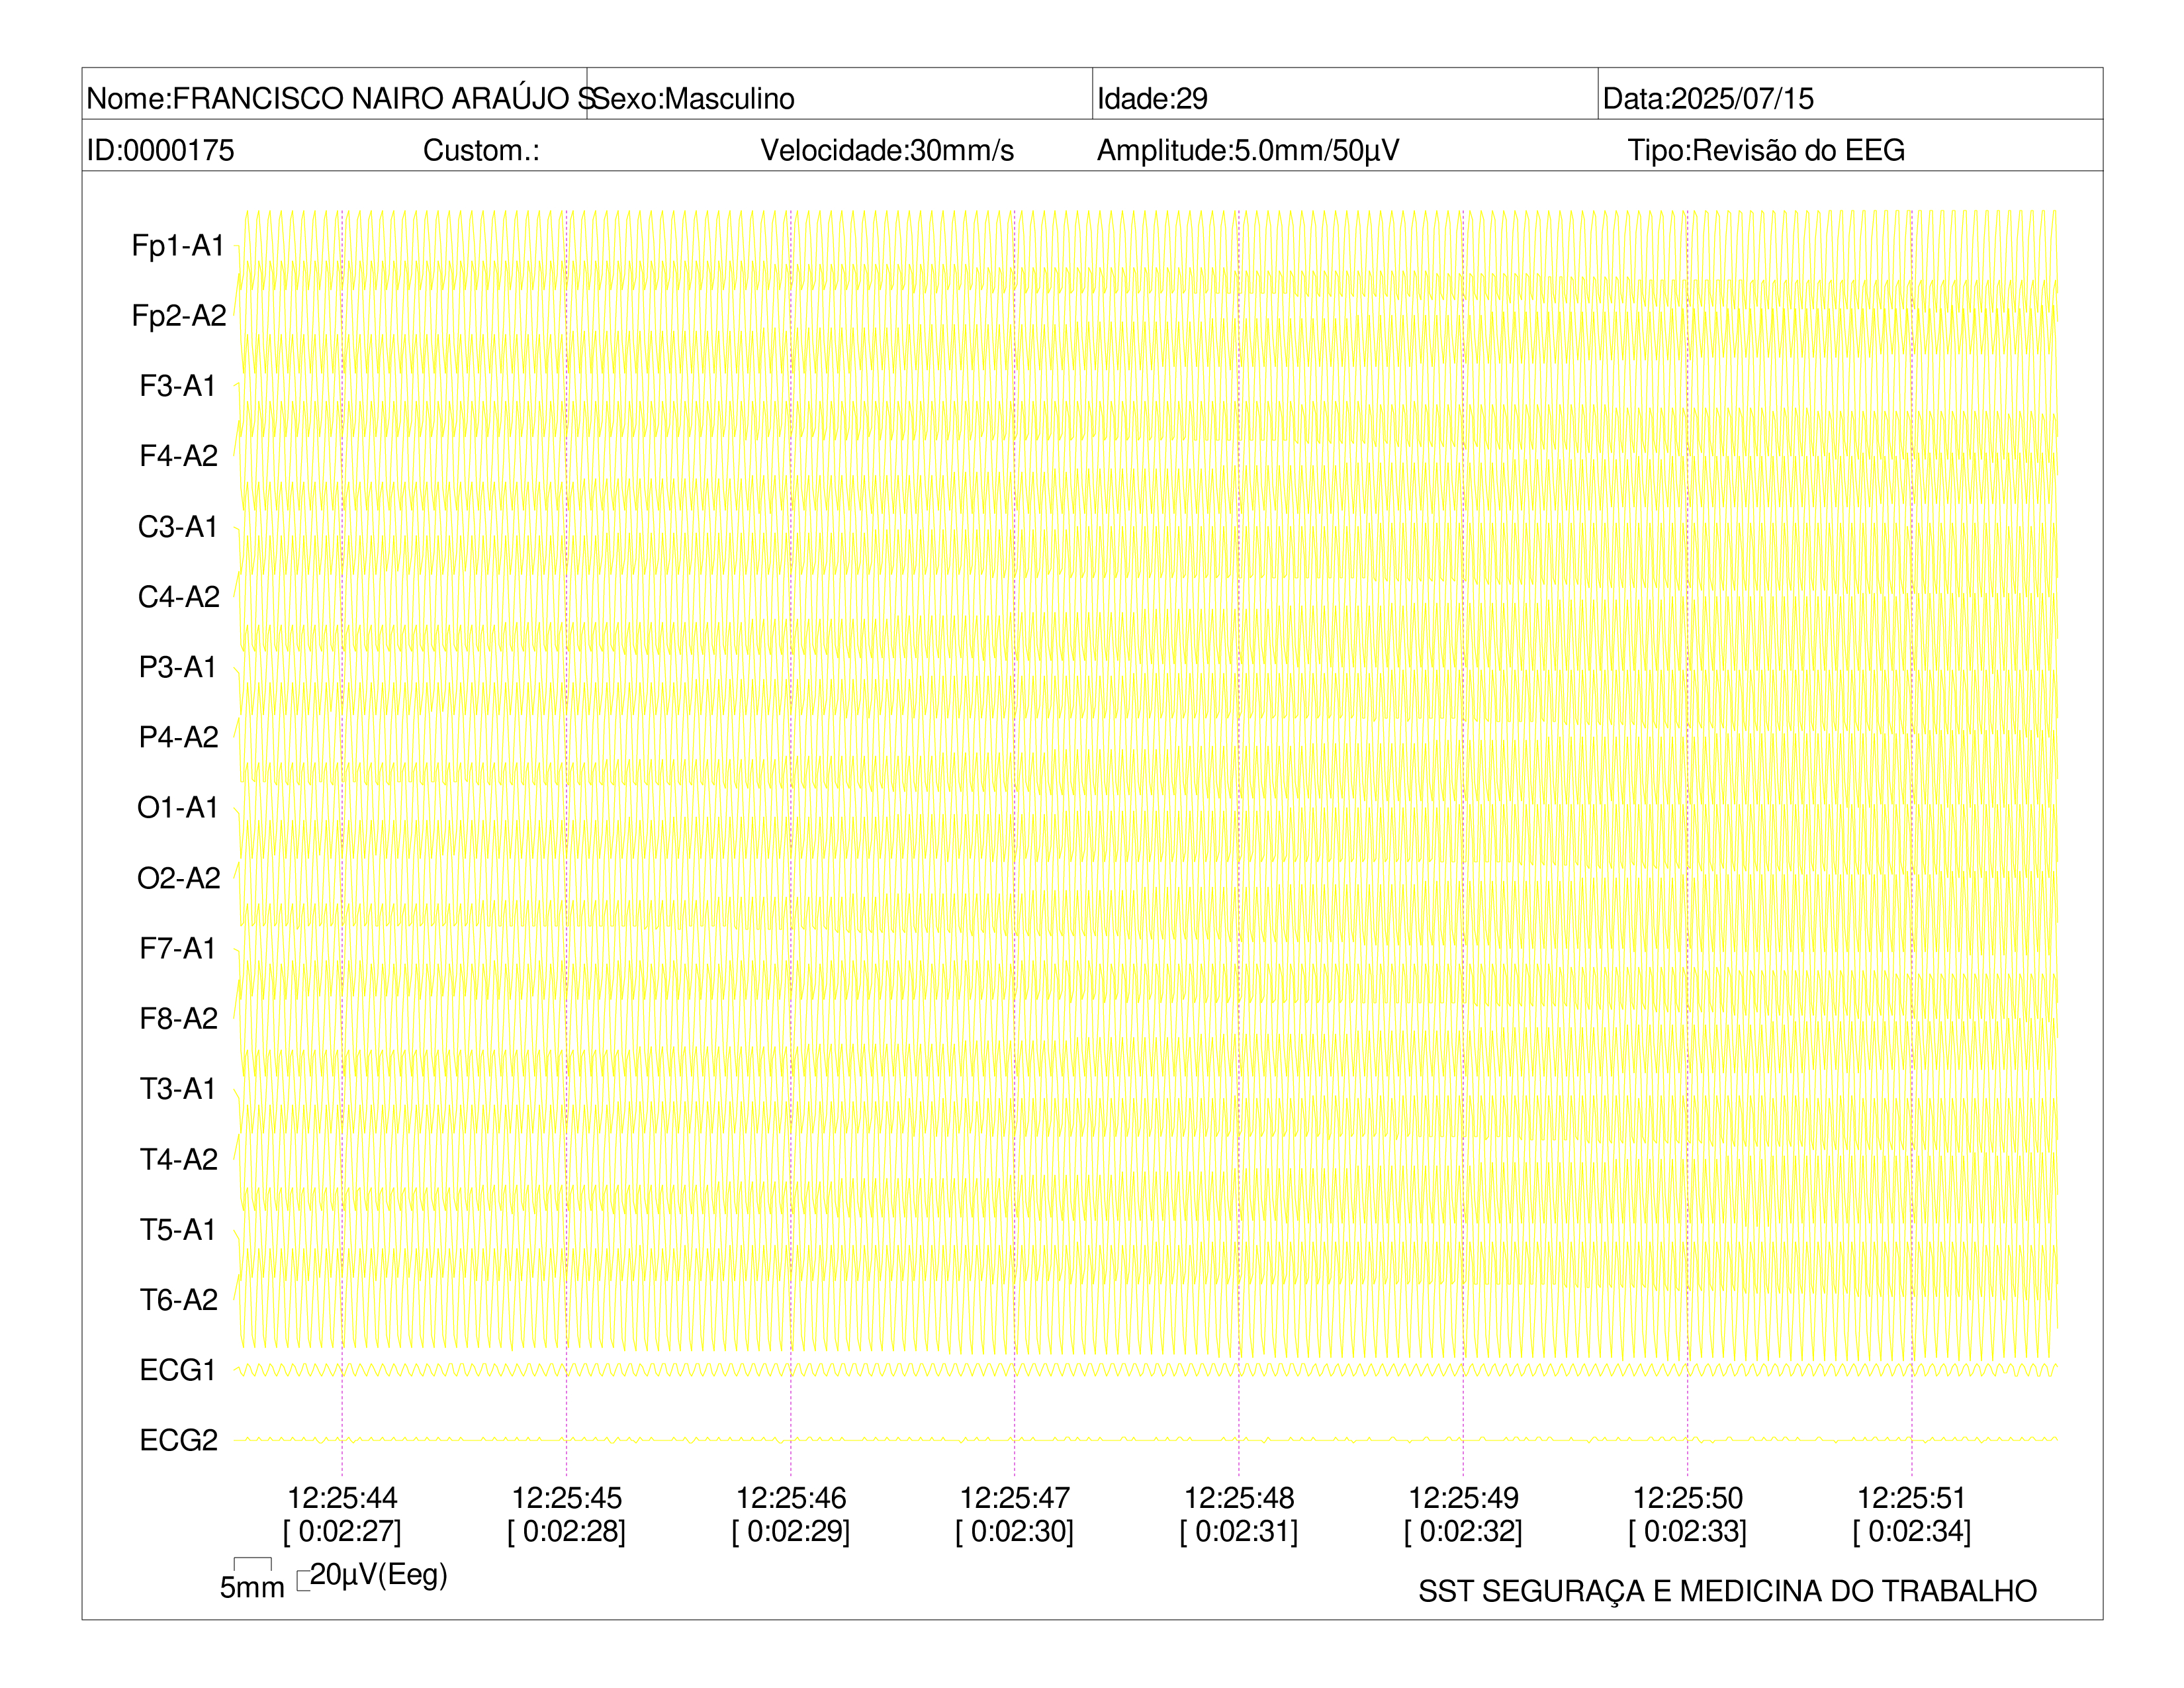Screen dimensions: 2184x1688
Task: Click the elapsed time '[ 0:02:28]'
Action: click(566, 1532)
